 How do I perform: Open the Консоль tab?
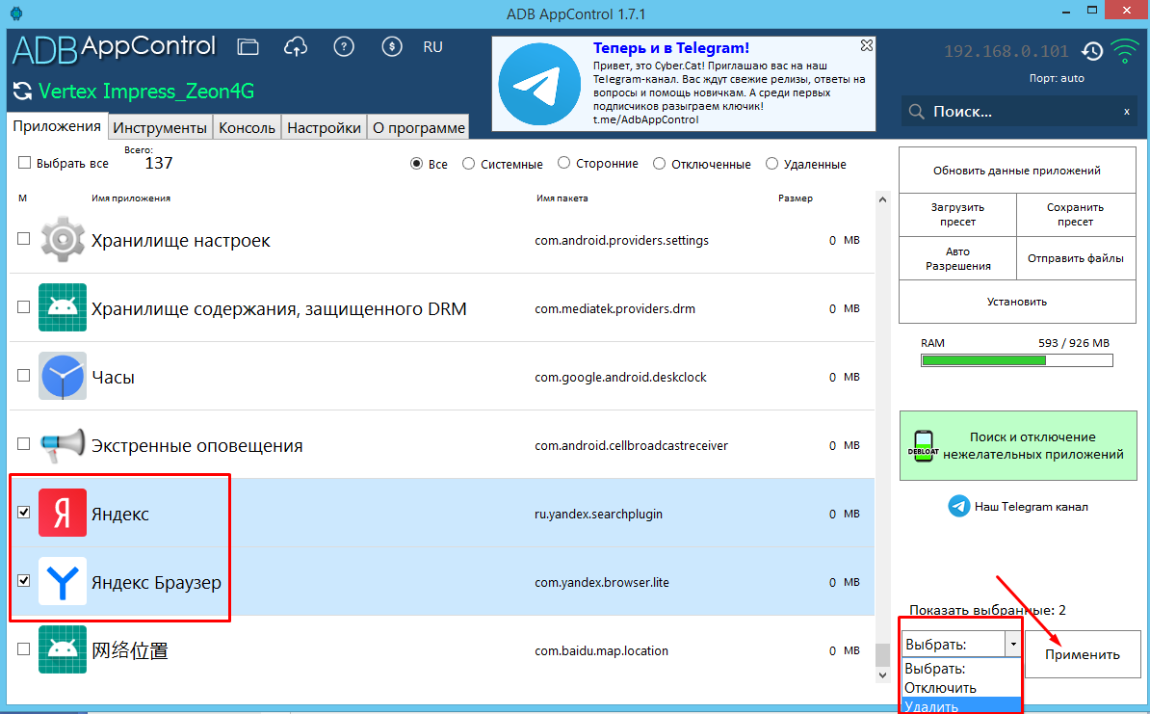point(248,128)
